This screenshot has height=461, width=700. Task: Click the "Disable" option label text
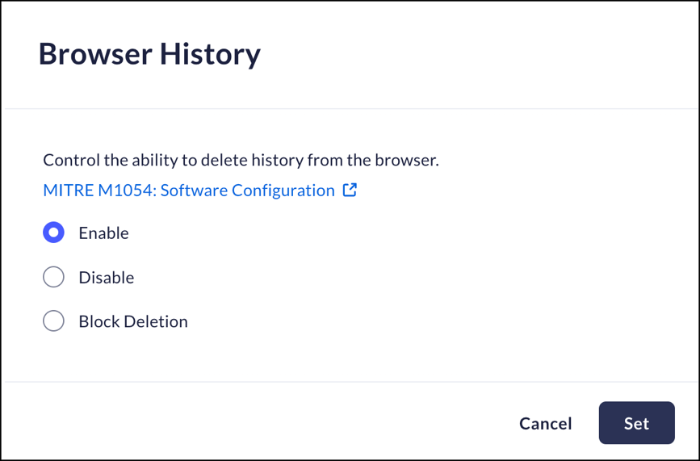click(106, 278)
